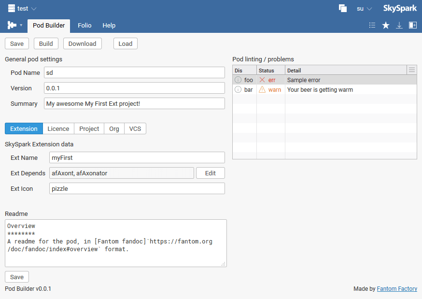Click the bottom Save button under Readme
The image size is (422, 299).
[x=17, y=277]
